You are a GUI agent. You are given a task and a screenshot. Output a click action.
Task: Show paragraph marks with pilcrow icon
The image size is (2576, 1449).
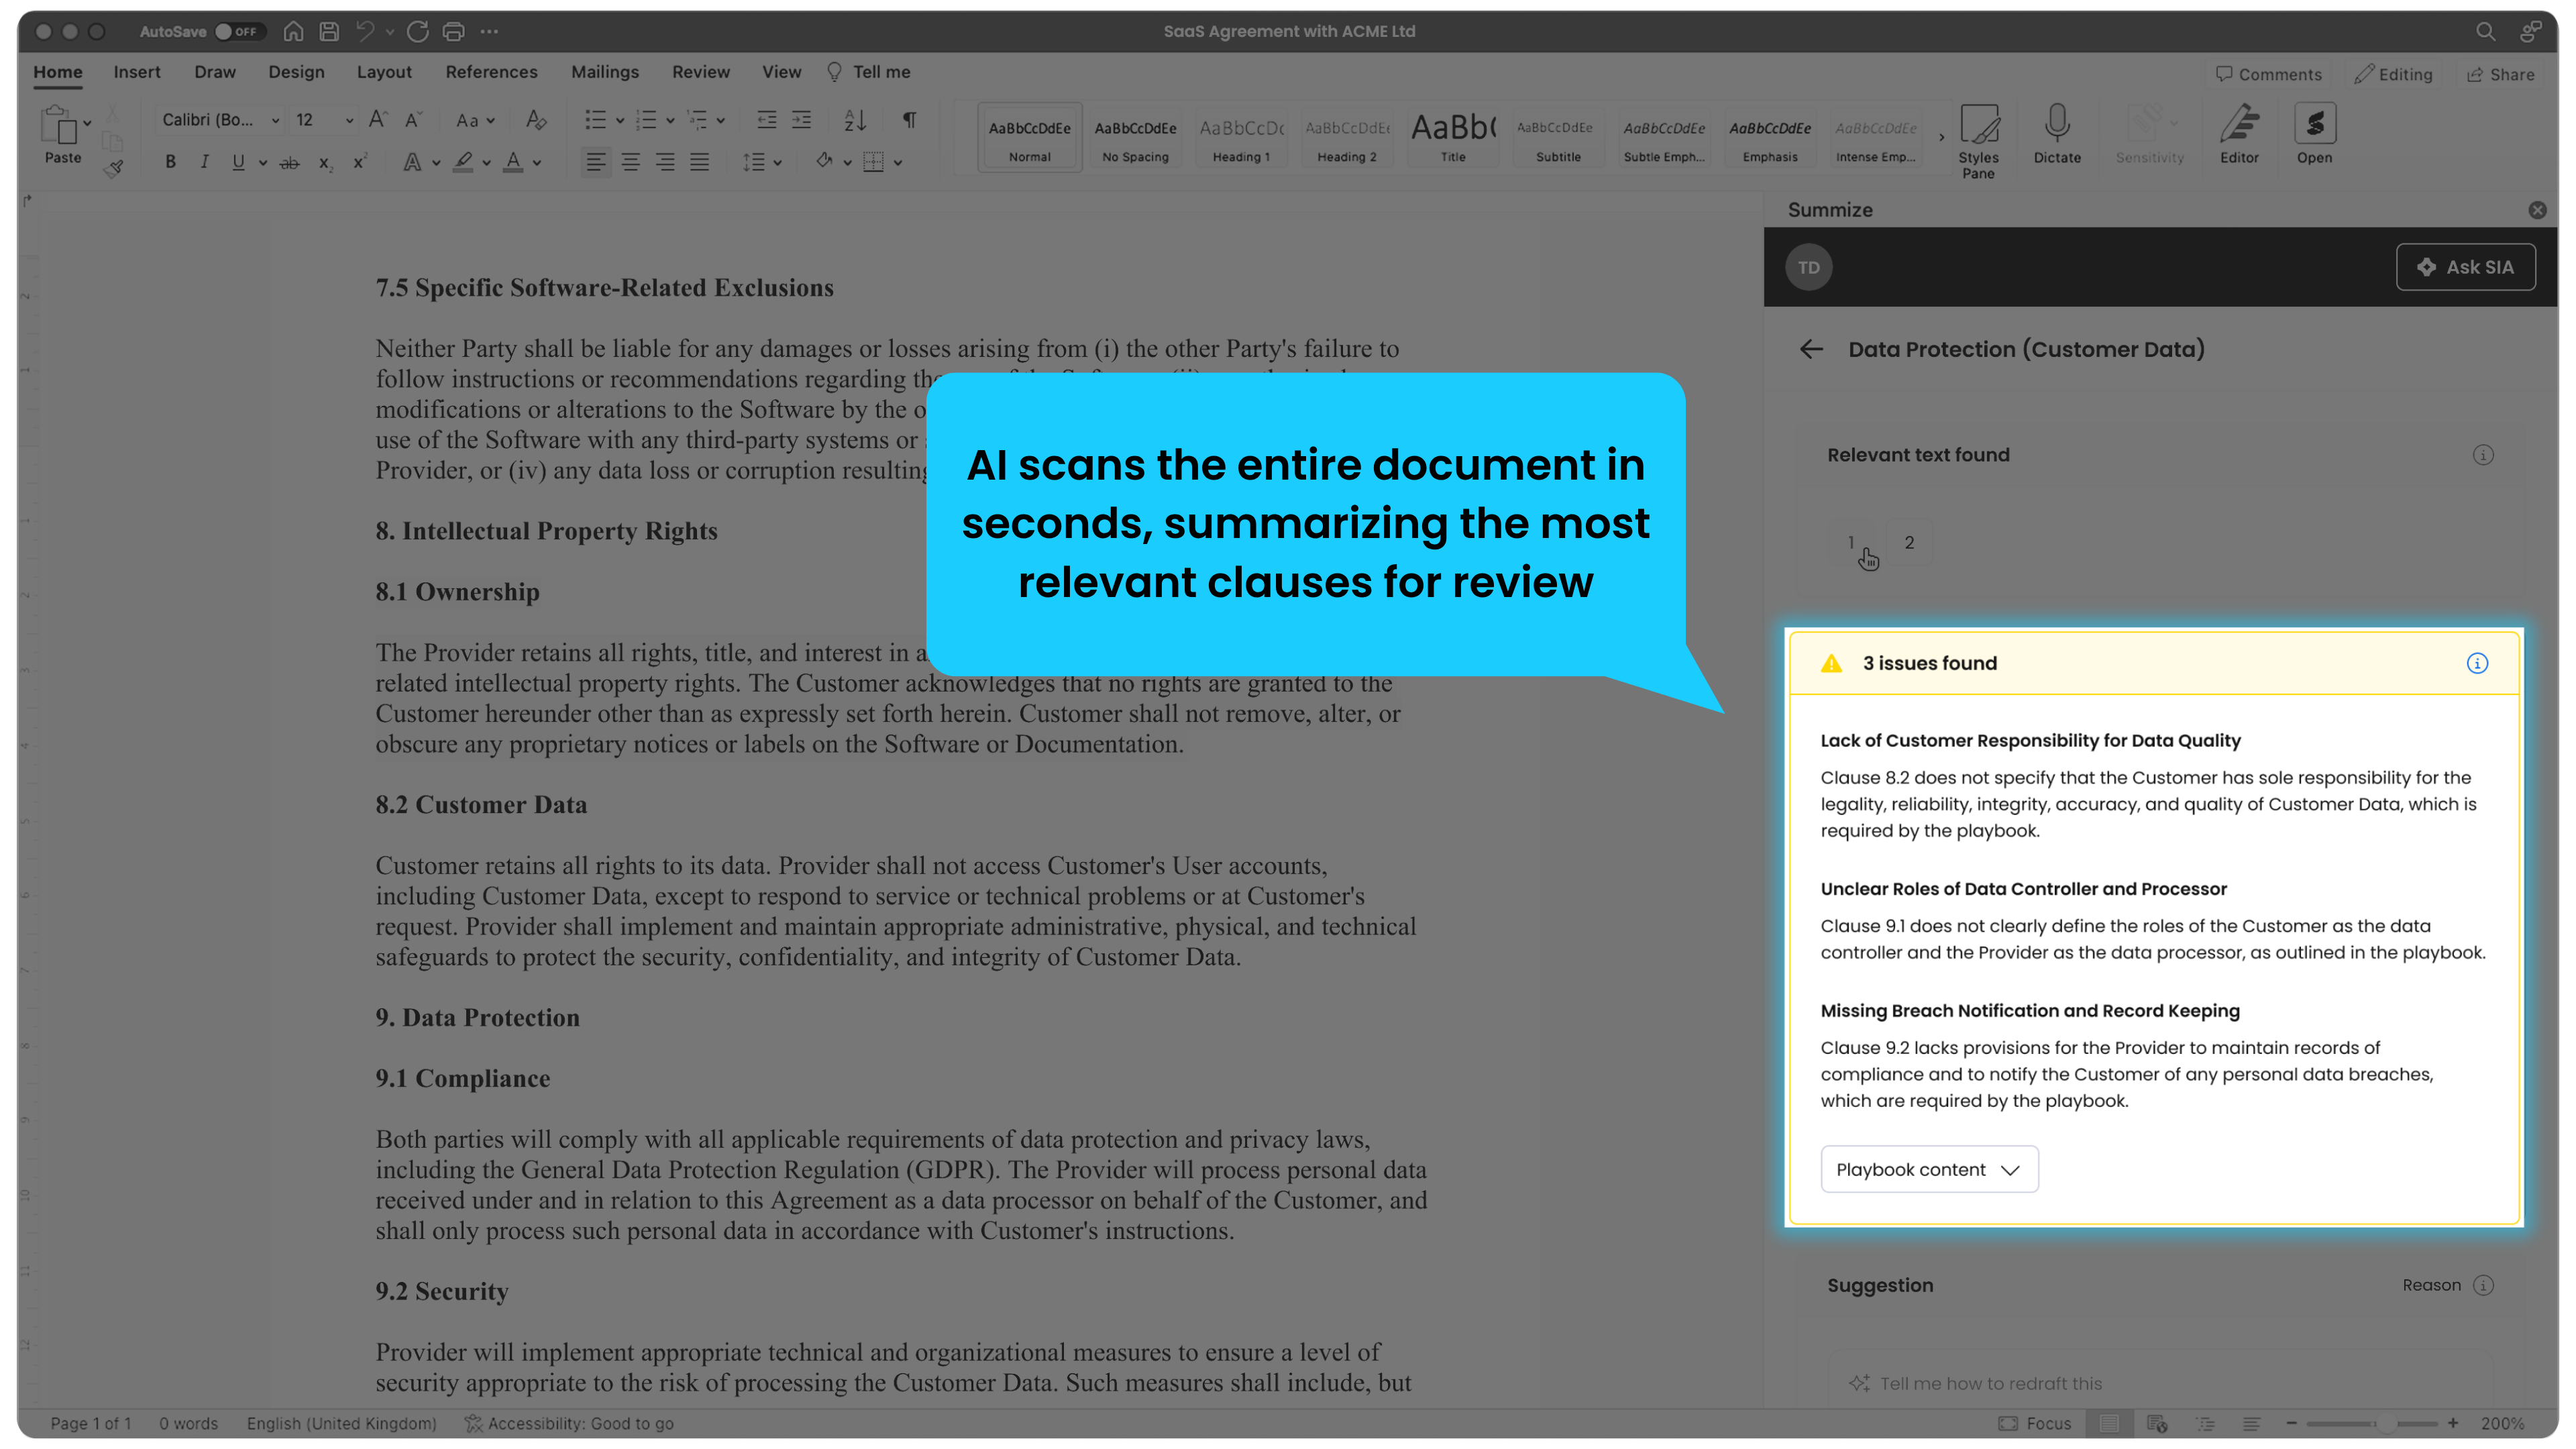click(908, 120)
